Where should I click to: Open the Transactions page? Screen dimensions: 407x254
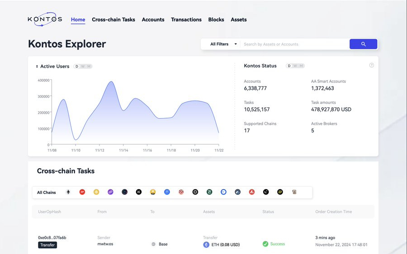(x=186, y=20)
